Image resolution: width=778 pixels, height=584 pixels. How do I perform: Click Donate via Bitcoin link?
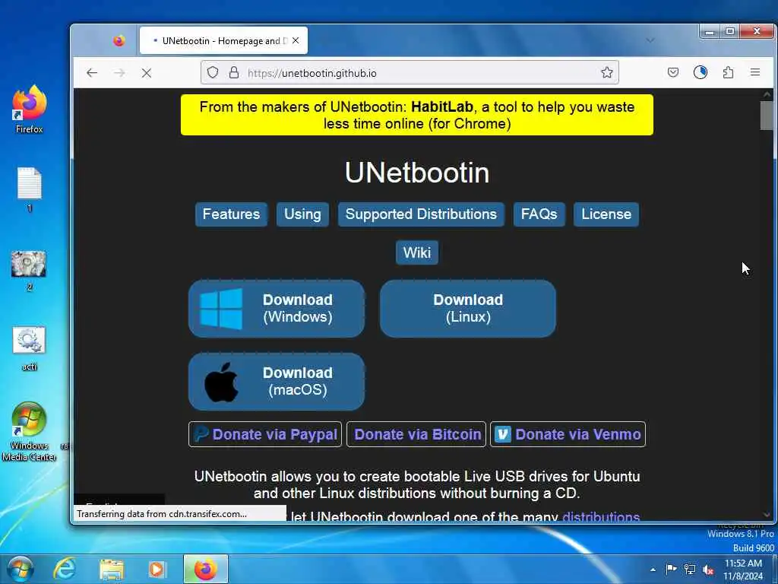pyautogui.click(x=416, y=434)
